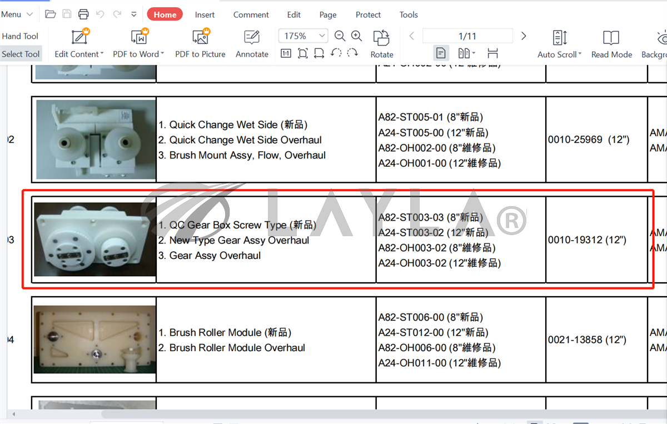Click part number "A82-ST006-00"
Image resolution: width=667 pixels, height=424 pixels.
pyautogui.click(x=411, y=317)
